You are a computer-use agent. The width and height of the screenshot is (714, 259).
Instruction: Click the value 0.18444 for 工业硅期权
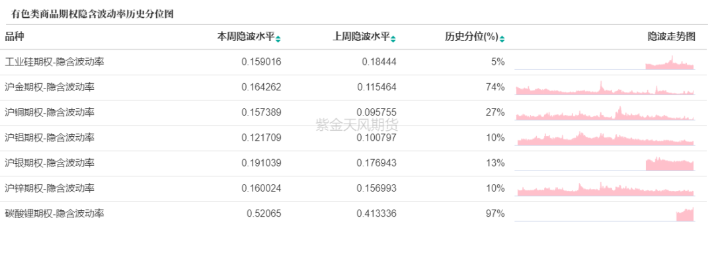(x=379, y=62)
